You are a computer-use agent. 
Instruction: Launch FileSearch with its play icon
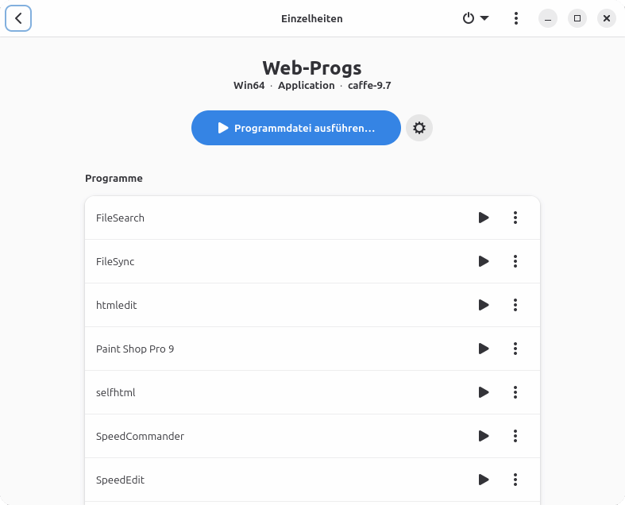(x=484, y=218)
